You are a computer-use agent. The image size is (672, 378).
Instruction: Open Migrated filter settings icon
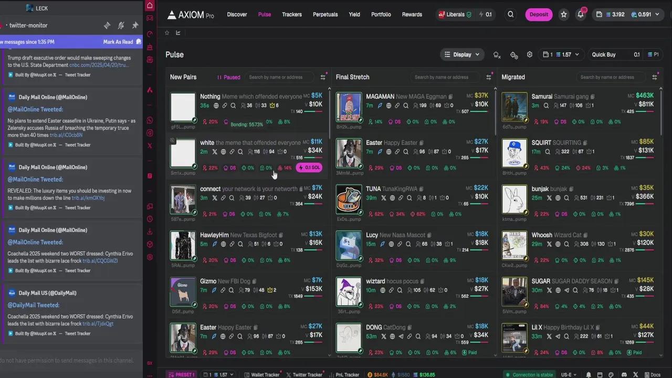(x=655, y=77)
